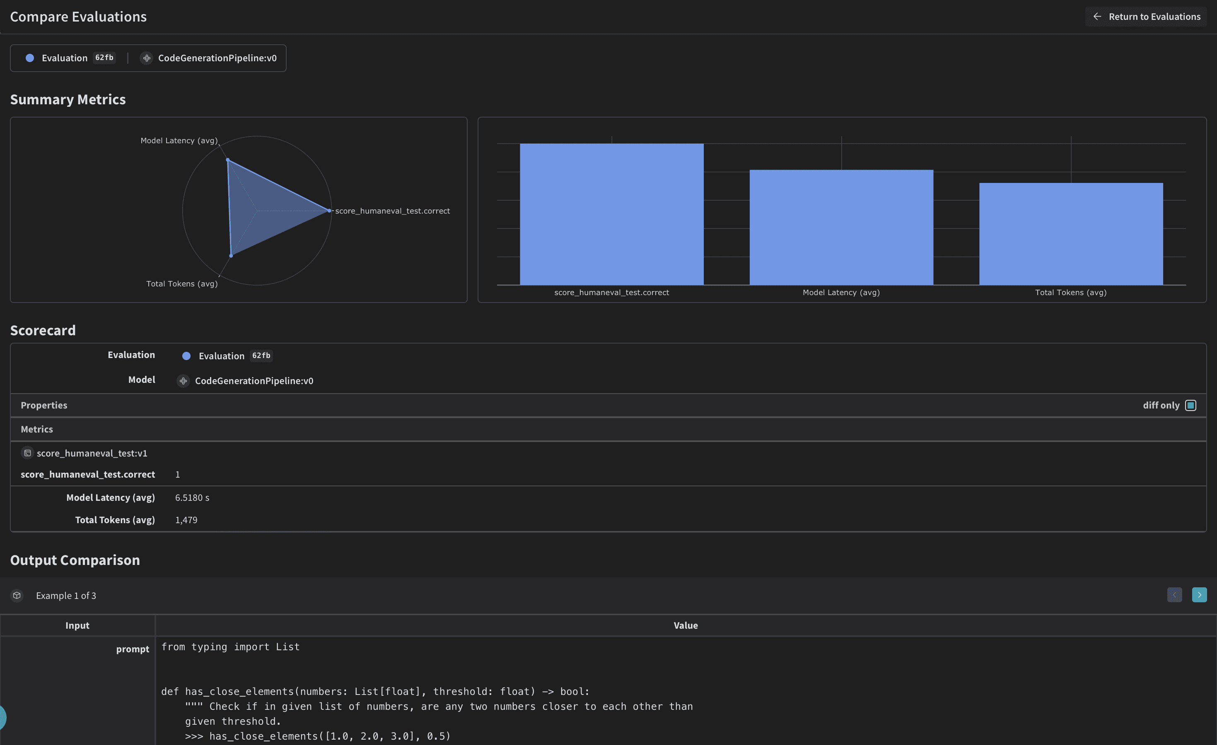Viewport: 1217px width, 745px height.
Task: Click the score_humaneval_test.correct bar in chart
Action: tap(611, 214)
